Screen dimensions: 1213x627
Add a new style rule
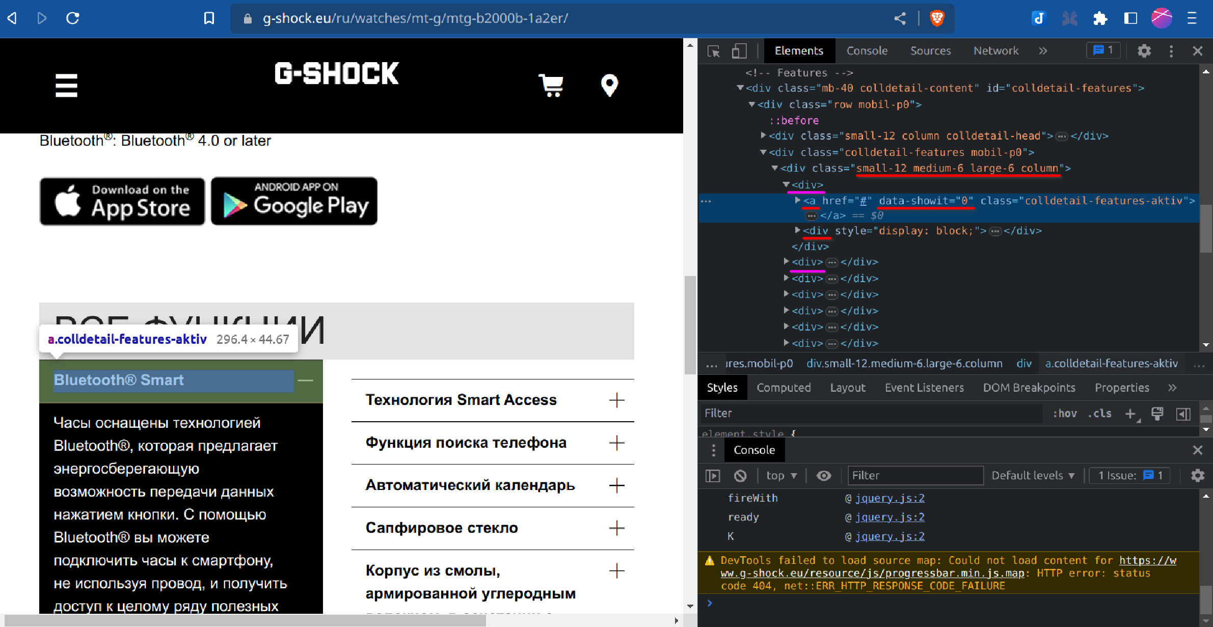[x=1130, y=414]
